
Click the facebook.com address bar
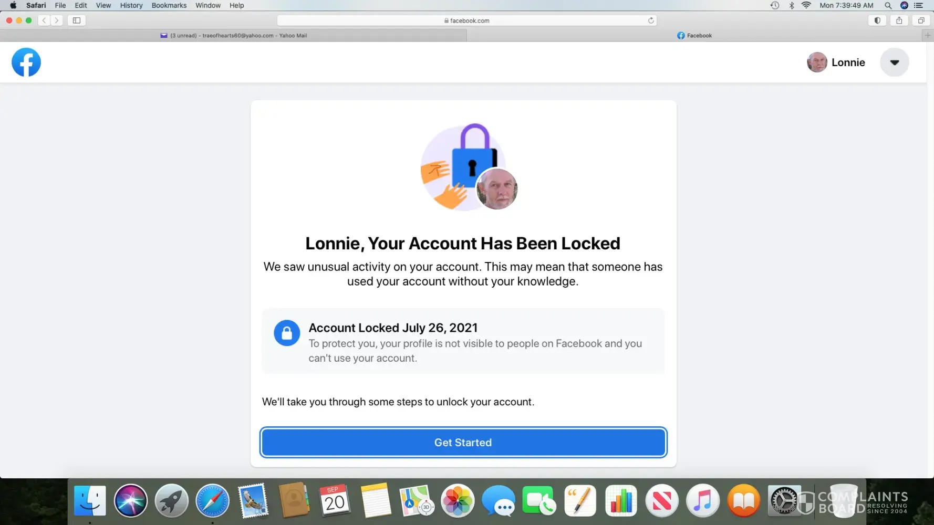click(466, 20)
